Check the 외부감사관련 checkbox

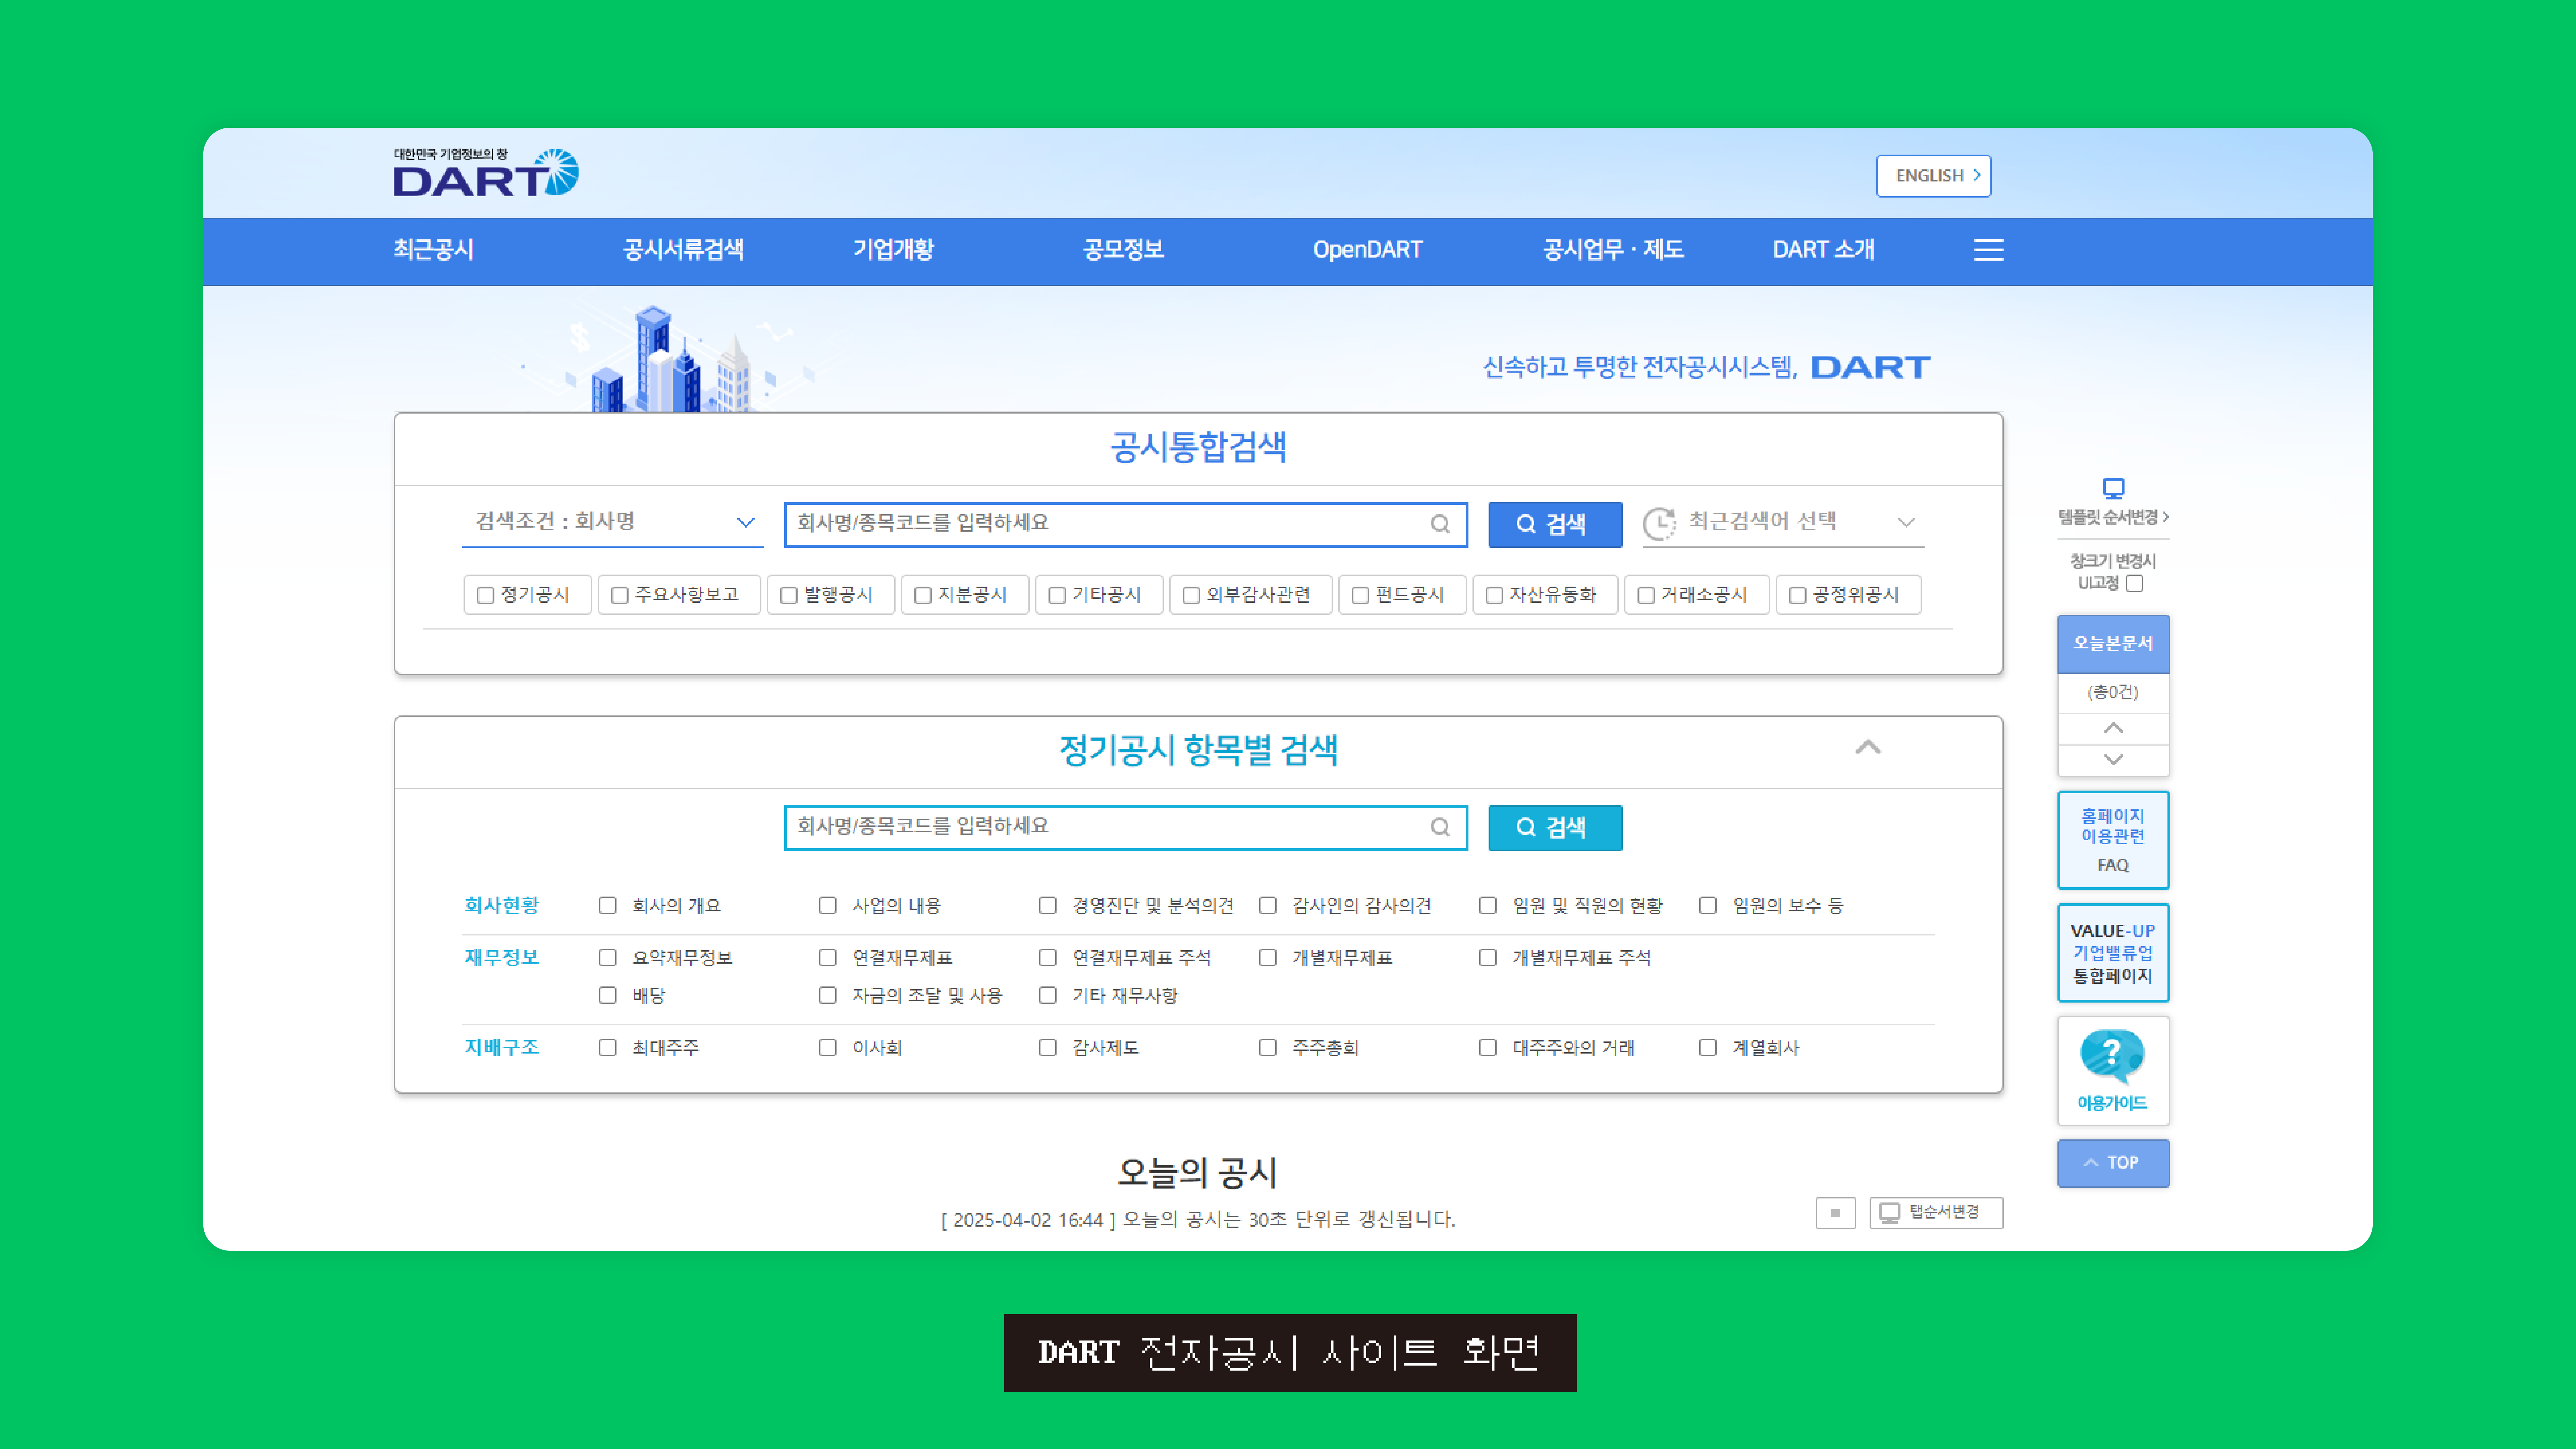pos(1191,595)
